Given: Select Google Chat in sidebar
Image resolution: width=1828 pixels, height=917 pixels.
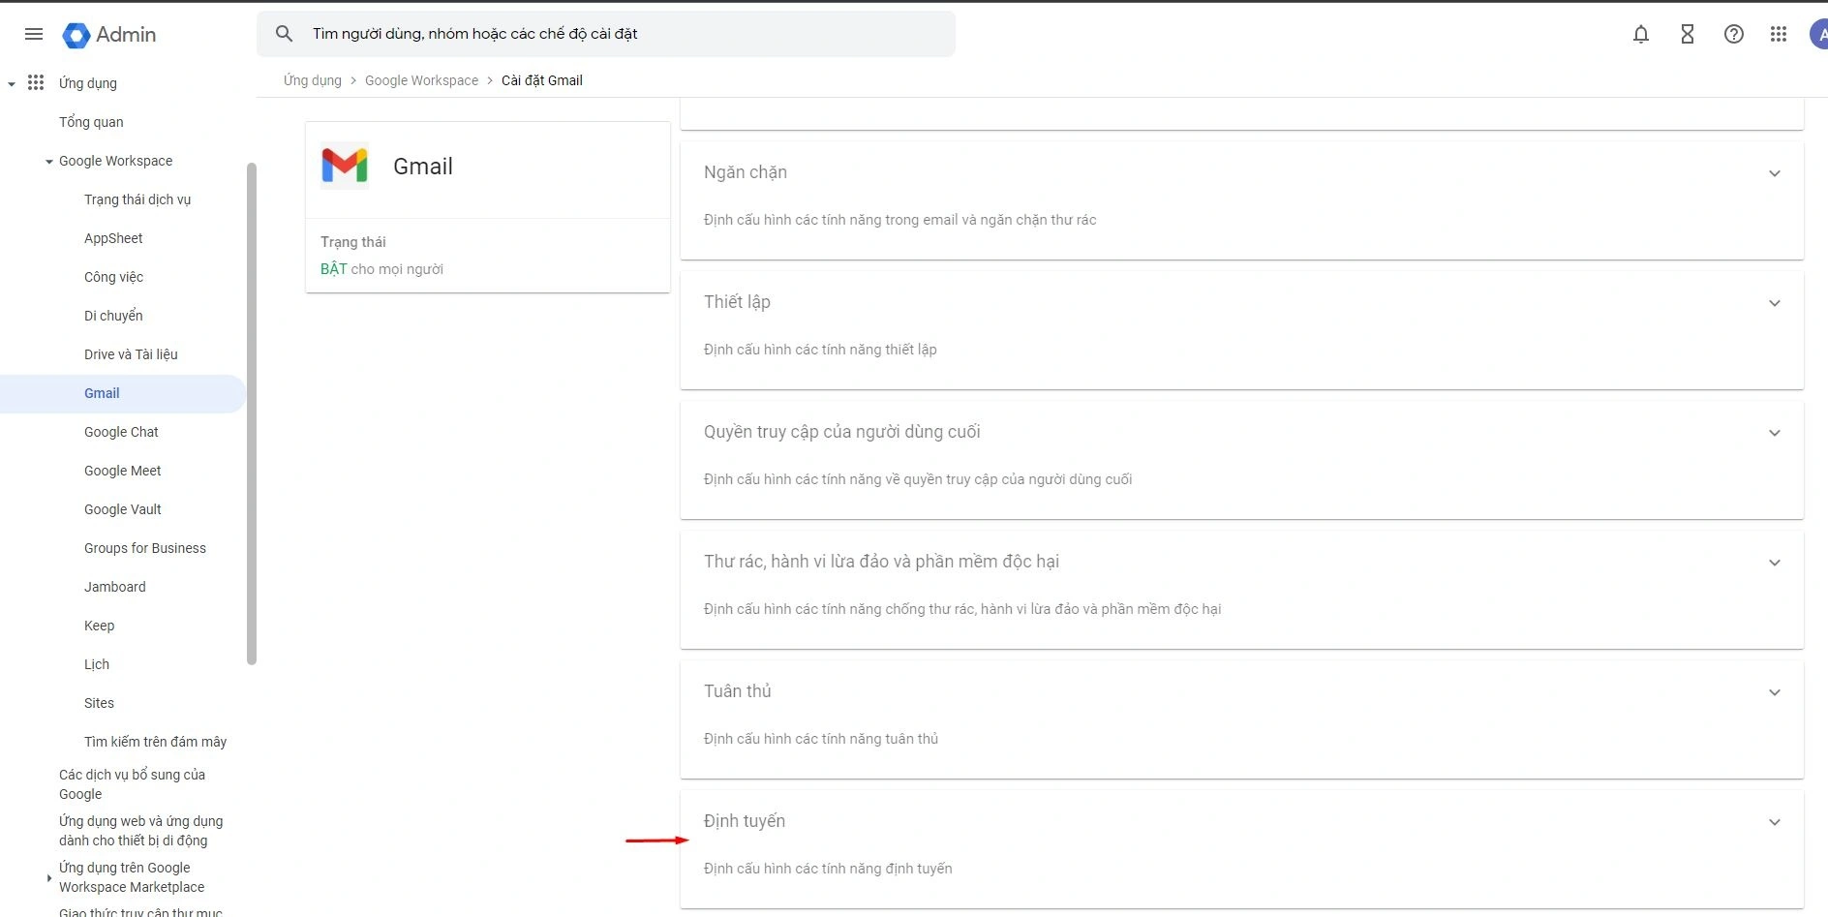Looking at the screenshot, I should (121, 432).
